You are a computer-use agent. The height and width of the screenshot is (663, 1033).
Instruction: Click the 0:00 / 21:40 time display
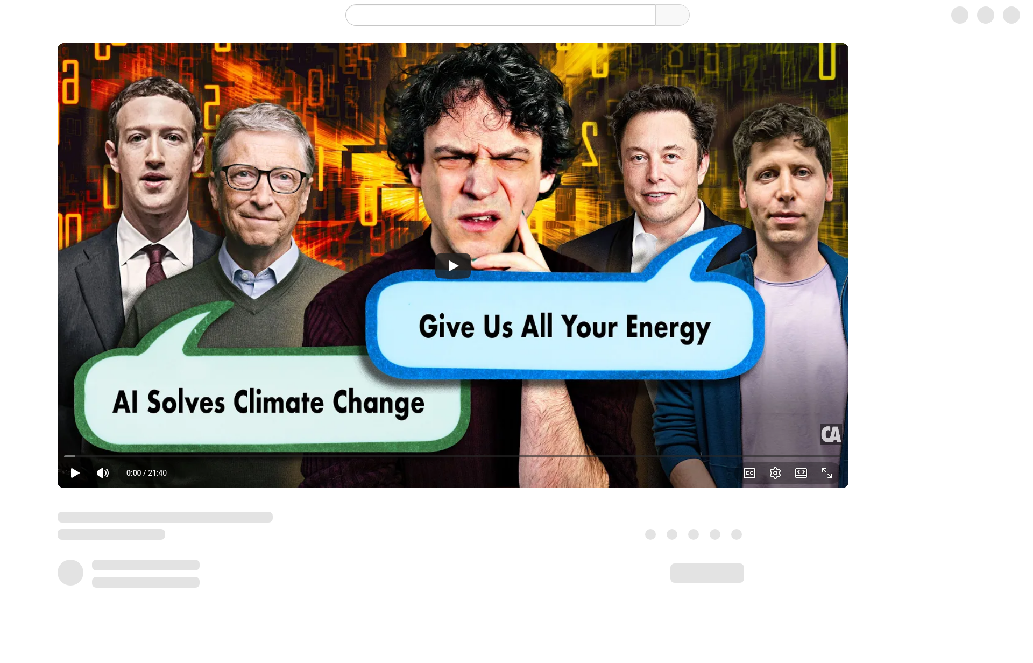tap(146, 473)
